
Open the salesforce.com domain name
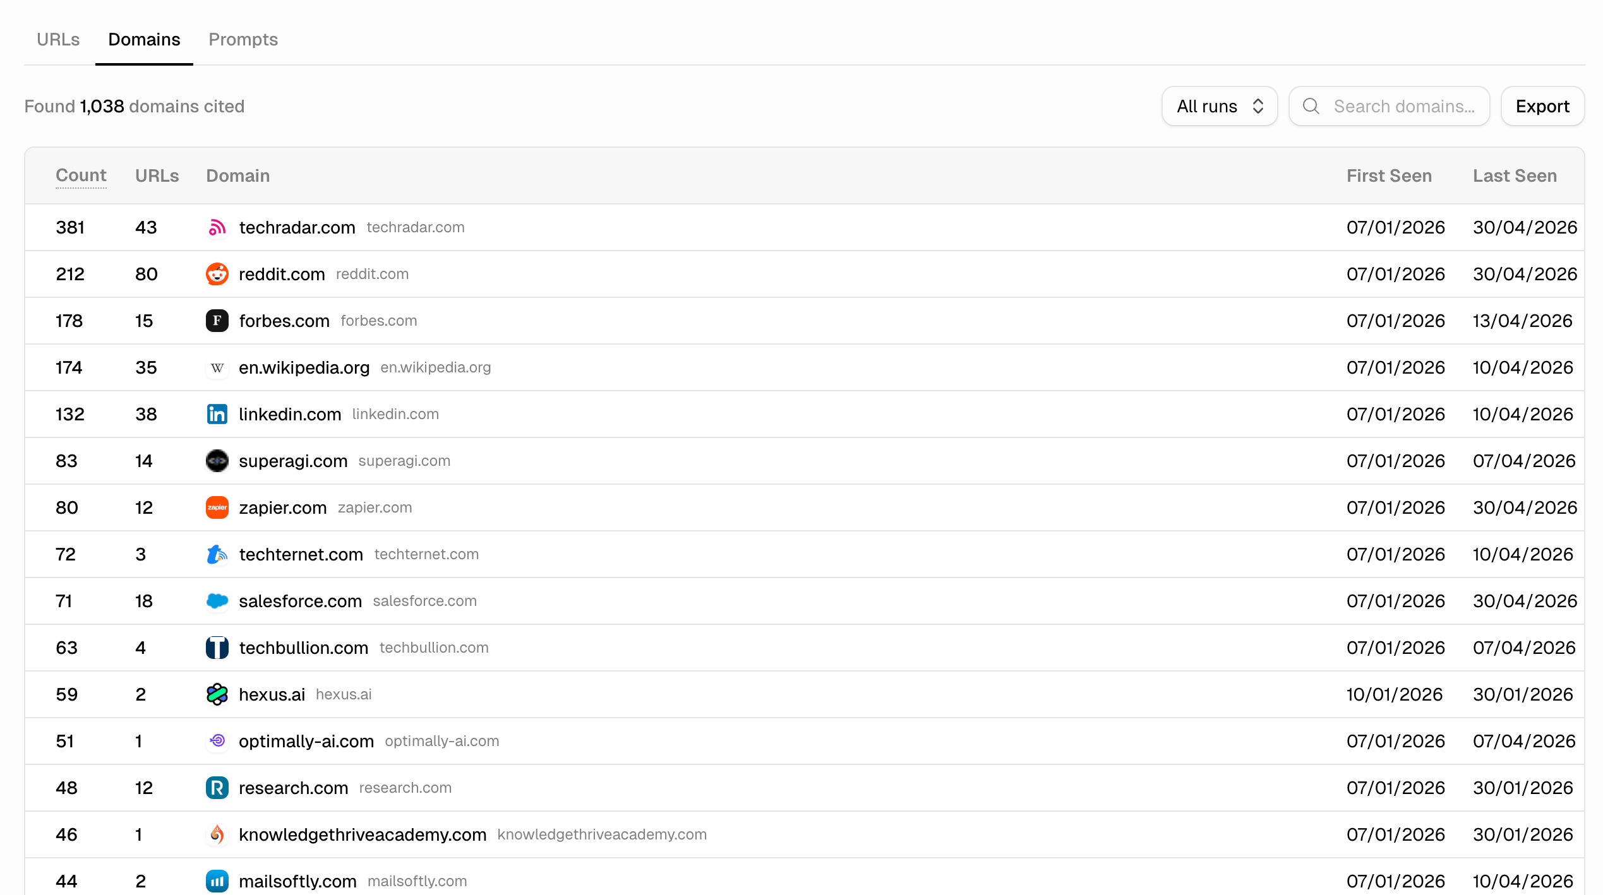click(300, 601)
